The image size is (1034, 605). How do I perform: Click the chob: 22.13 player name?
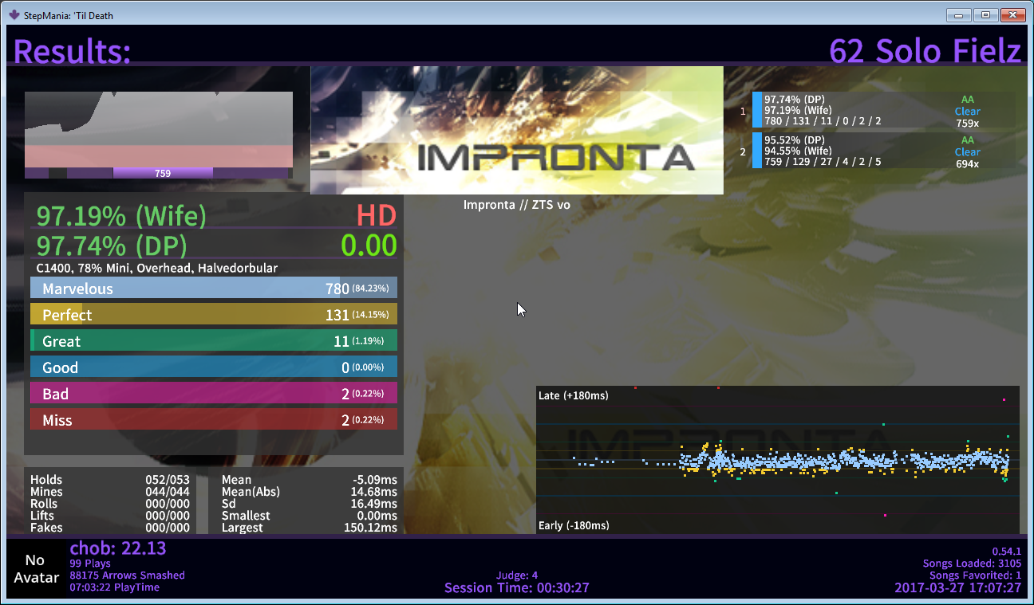pos(118,548)
